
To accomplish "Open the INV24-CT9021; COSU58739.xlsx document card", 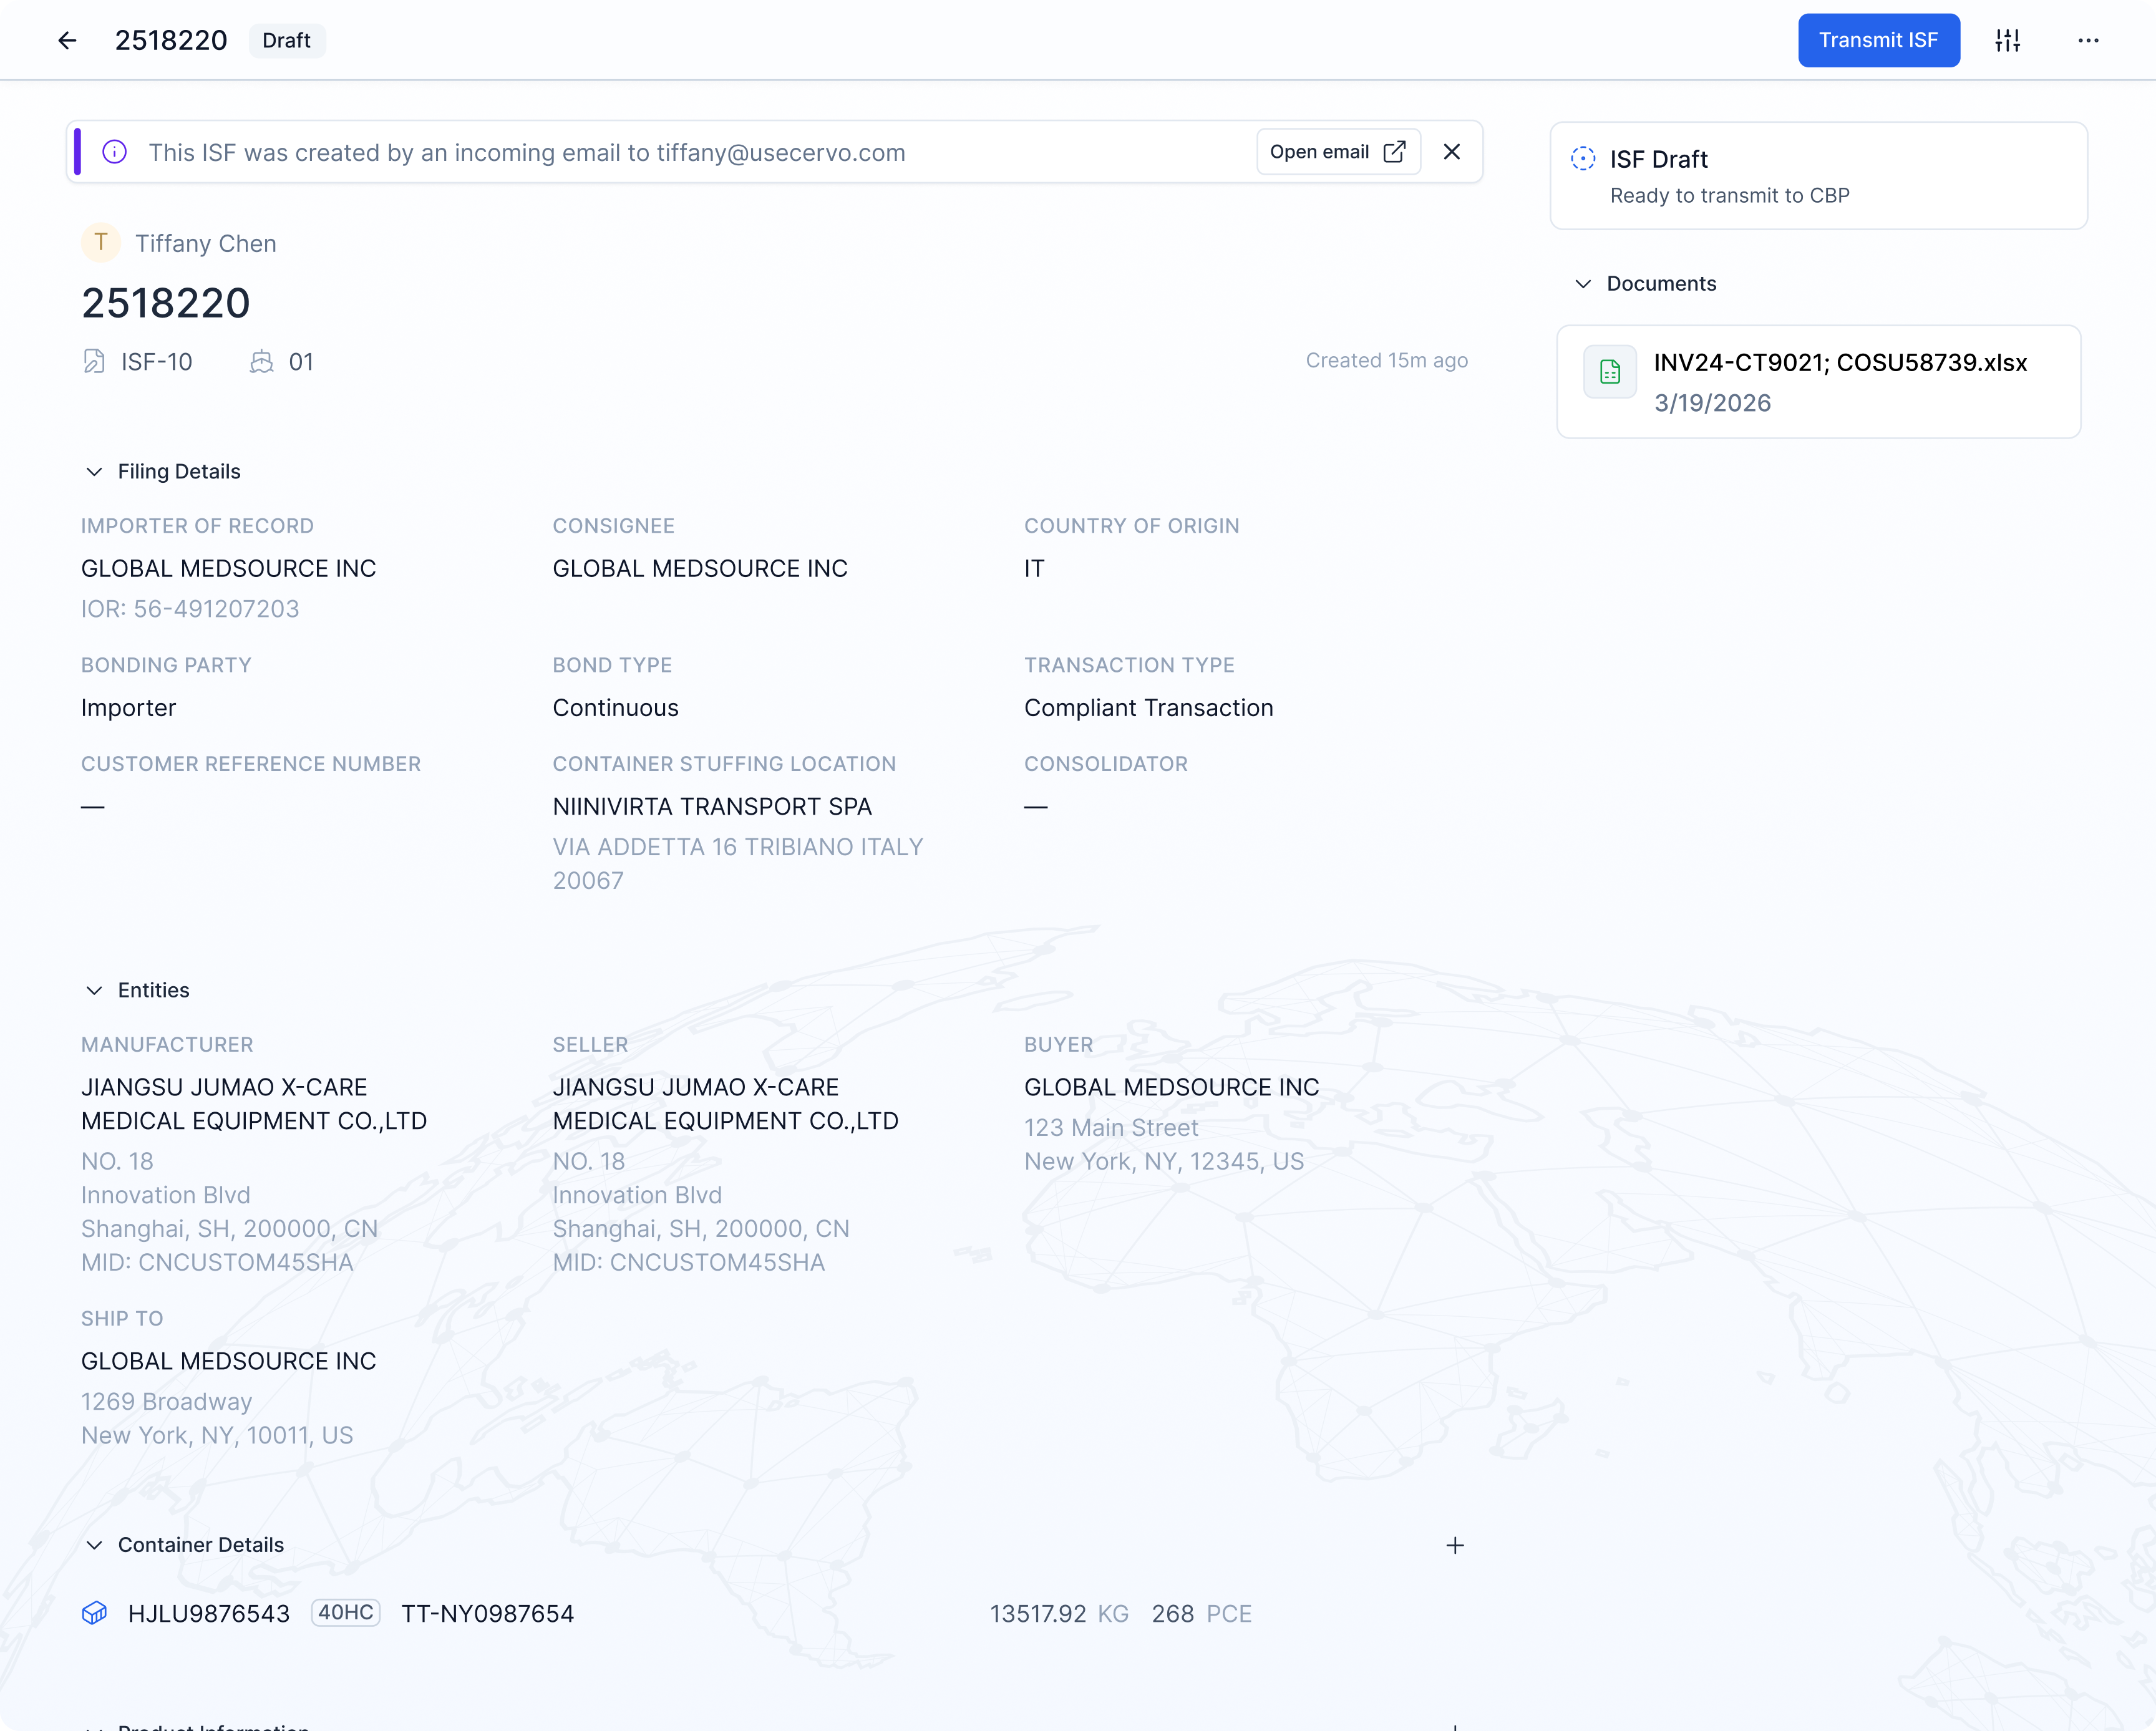I will pos(1818,382).
